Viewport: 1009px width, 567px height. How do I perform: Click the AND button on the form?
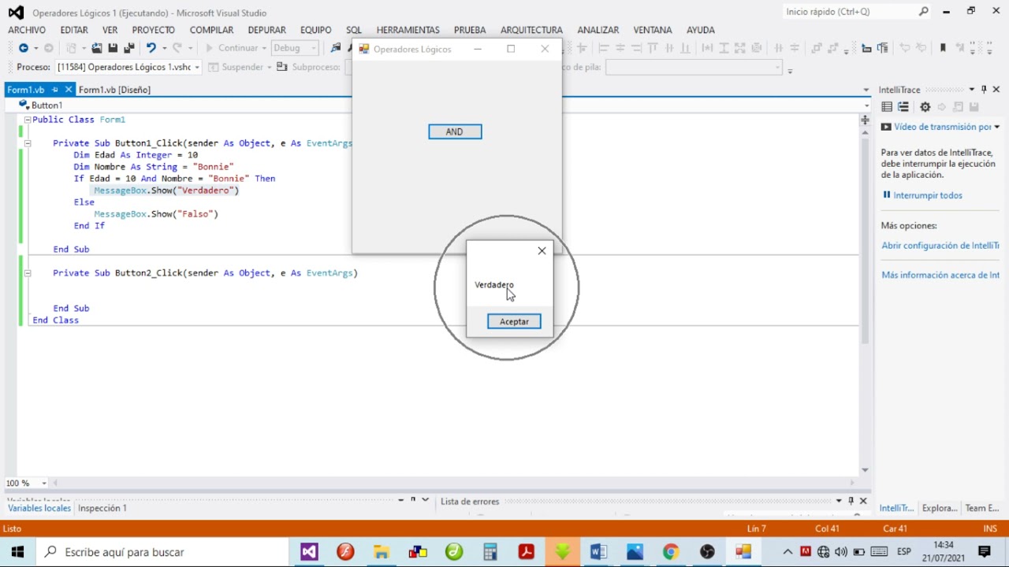point(455,132)
